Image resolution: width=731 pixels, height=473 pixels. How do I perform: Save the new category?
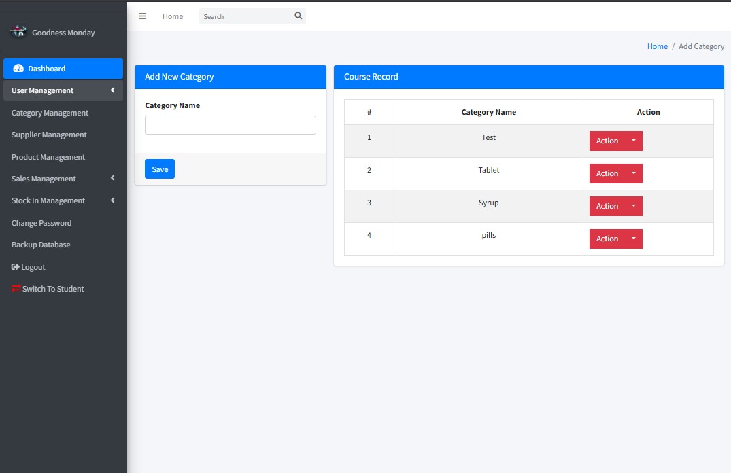pyautogui.click(x=160, y=169)
